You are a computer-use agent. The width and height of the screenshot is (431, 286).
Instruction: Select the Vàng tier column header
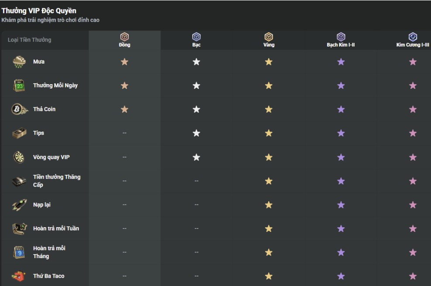tap(269, 40)
